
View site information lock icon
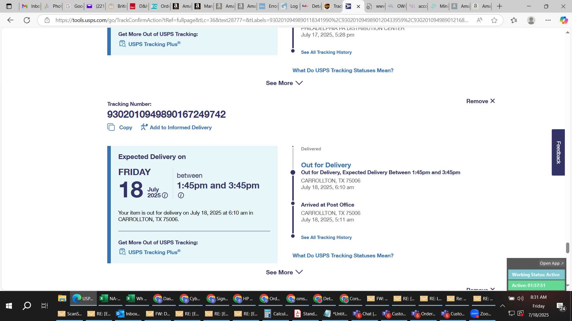[x=47, y=20]
